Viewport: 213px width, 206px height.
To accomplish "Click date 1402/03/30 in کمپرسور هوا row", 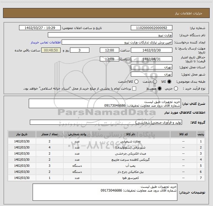I will click(x=22, y=178).
